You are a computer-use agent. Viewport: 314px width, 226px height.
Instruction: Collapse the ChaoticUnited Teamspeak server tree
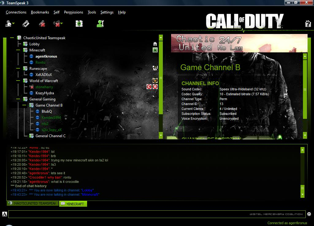(12, 38)
